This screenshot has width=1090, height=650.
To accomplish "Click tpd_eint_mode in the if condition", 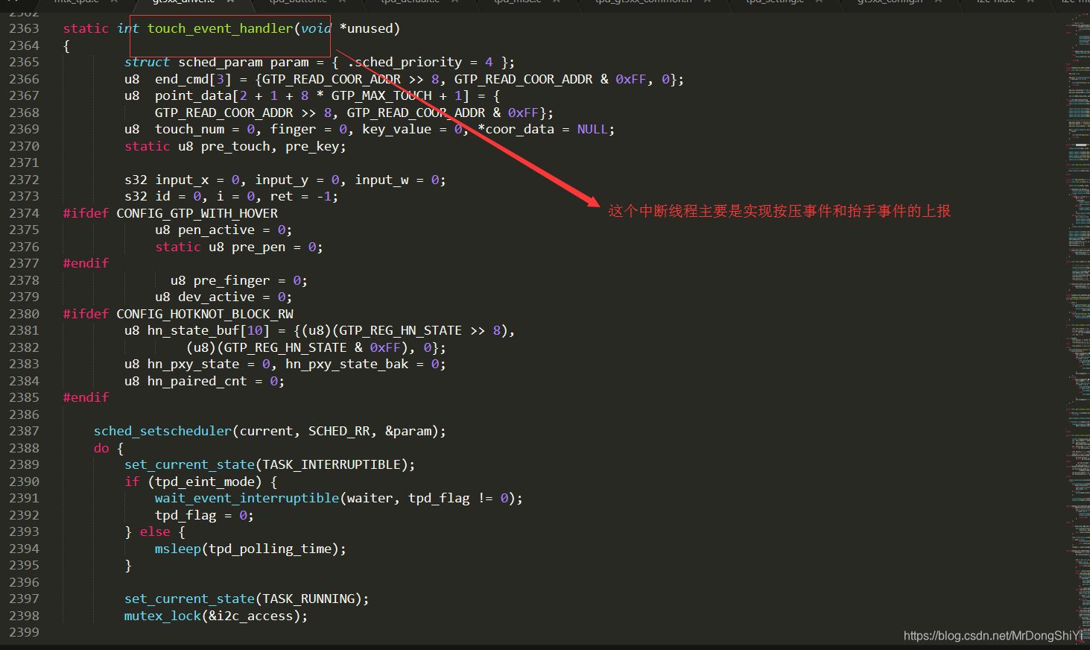I will [205, 482].
